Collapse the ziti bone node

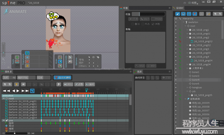[187, 91]
